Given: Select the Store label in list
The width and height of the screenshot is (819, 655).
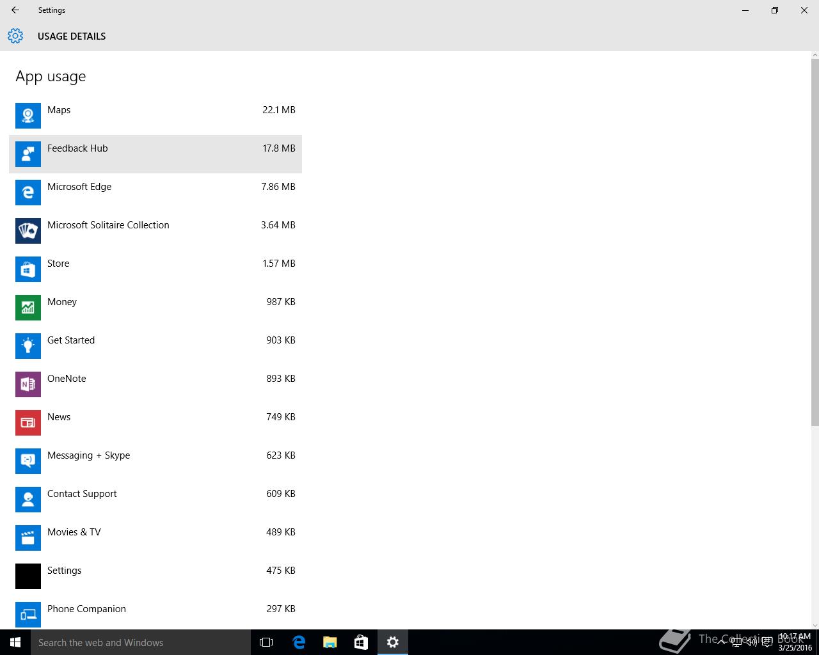Looking at the screenshot, I should tap(58, 264).
